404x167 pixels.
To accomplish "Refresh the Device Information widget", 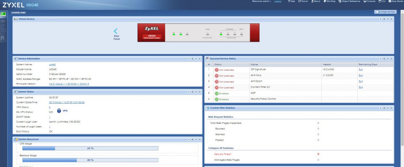I will coord(196,59).
